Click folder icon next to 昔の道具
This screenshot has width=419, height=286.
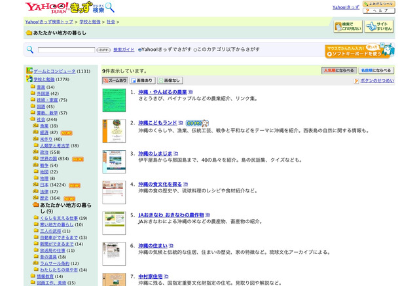(36, 257)
